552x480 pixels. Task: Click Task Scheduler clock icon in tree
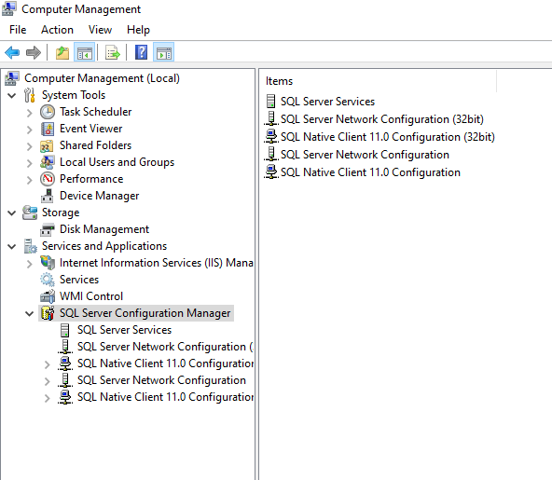point(48,112)
